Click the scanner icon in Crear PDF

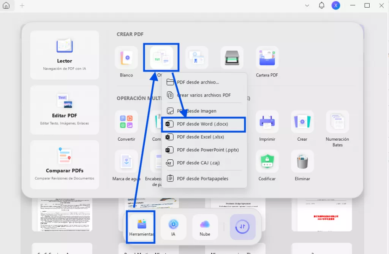coord(232,57)
